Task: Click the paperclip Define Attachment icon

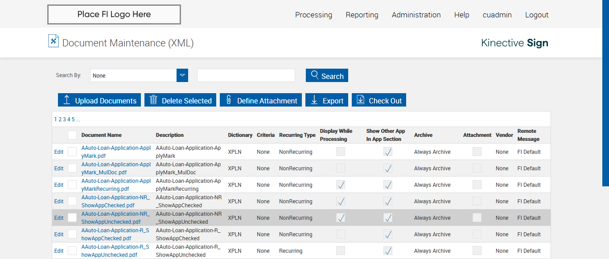Action: pos(229,100)
